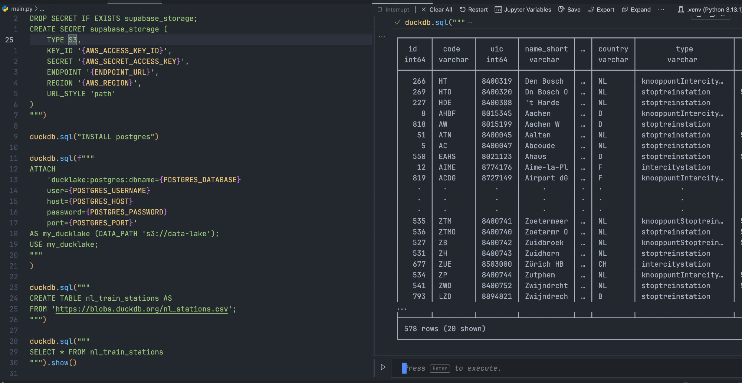Click the 'code varchar' column header
Viewport: 742px width, 383px height.
click(453, 54)
